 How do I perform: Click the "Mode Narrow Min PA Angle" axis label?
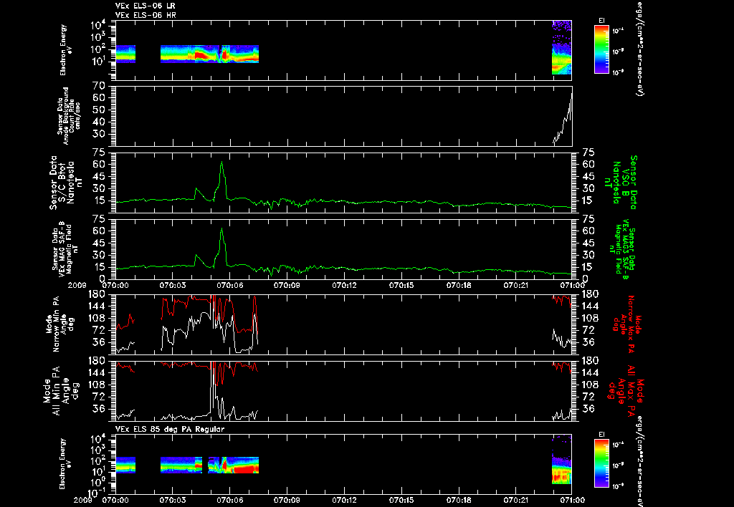pyautogui.click(x=60, y=324)
